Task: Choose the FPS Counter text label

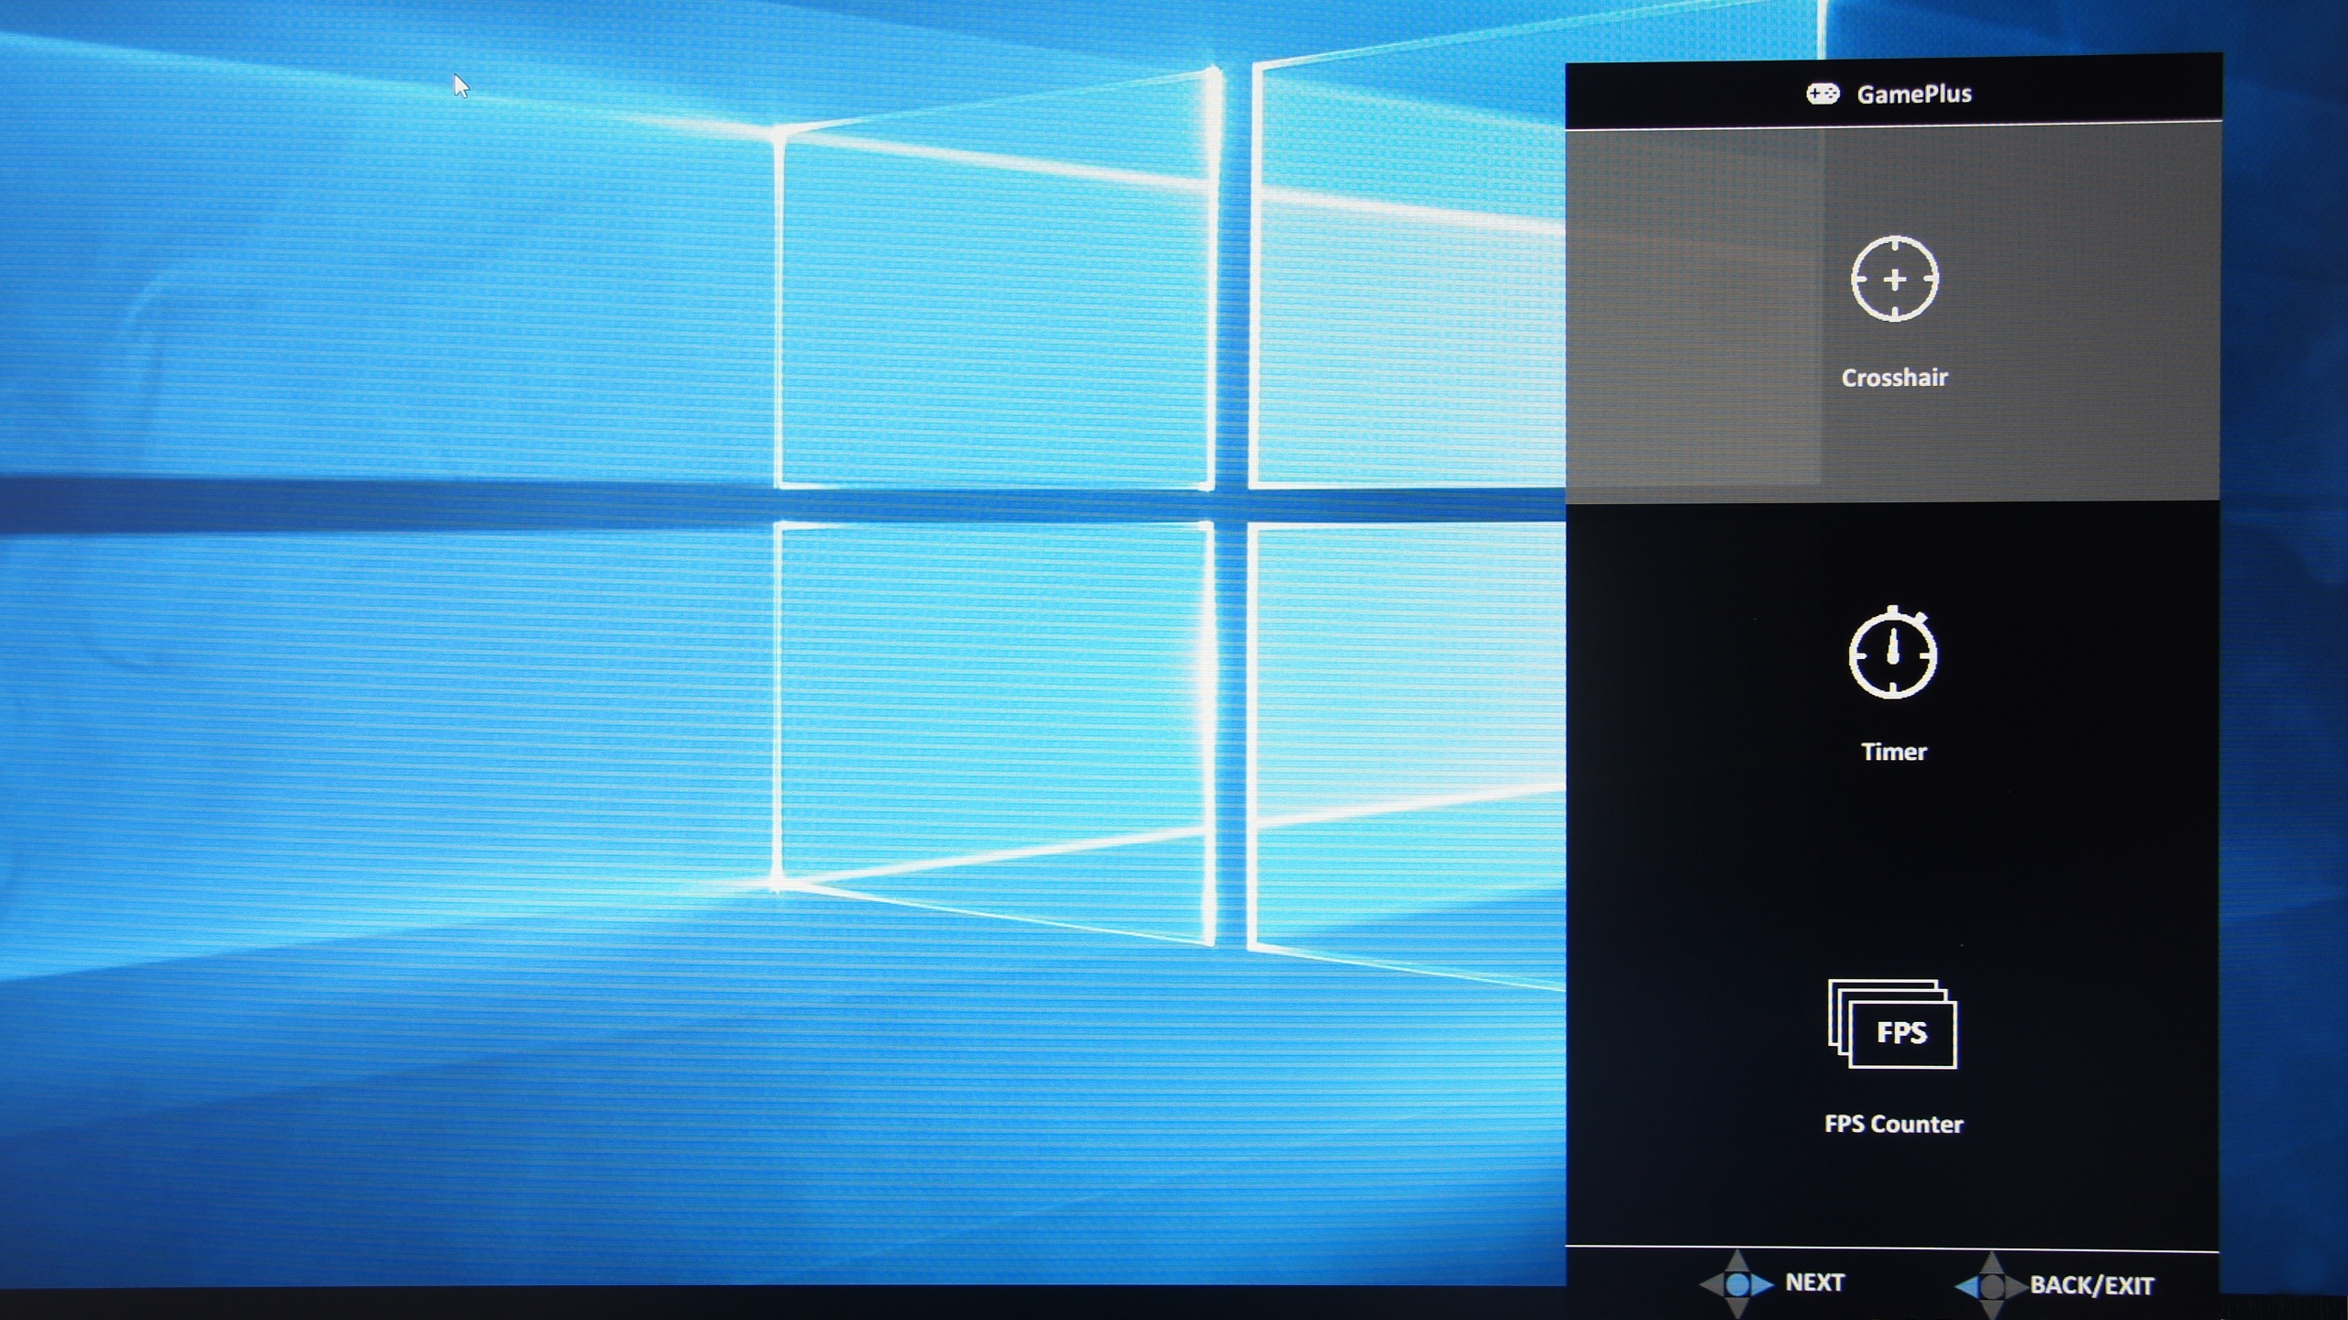Action: pyautogui.click(x=1894, y=1124)
